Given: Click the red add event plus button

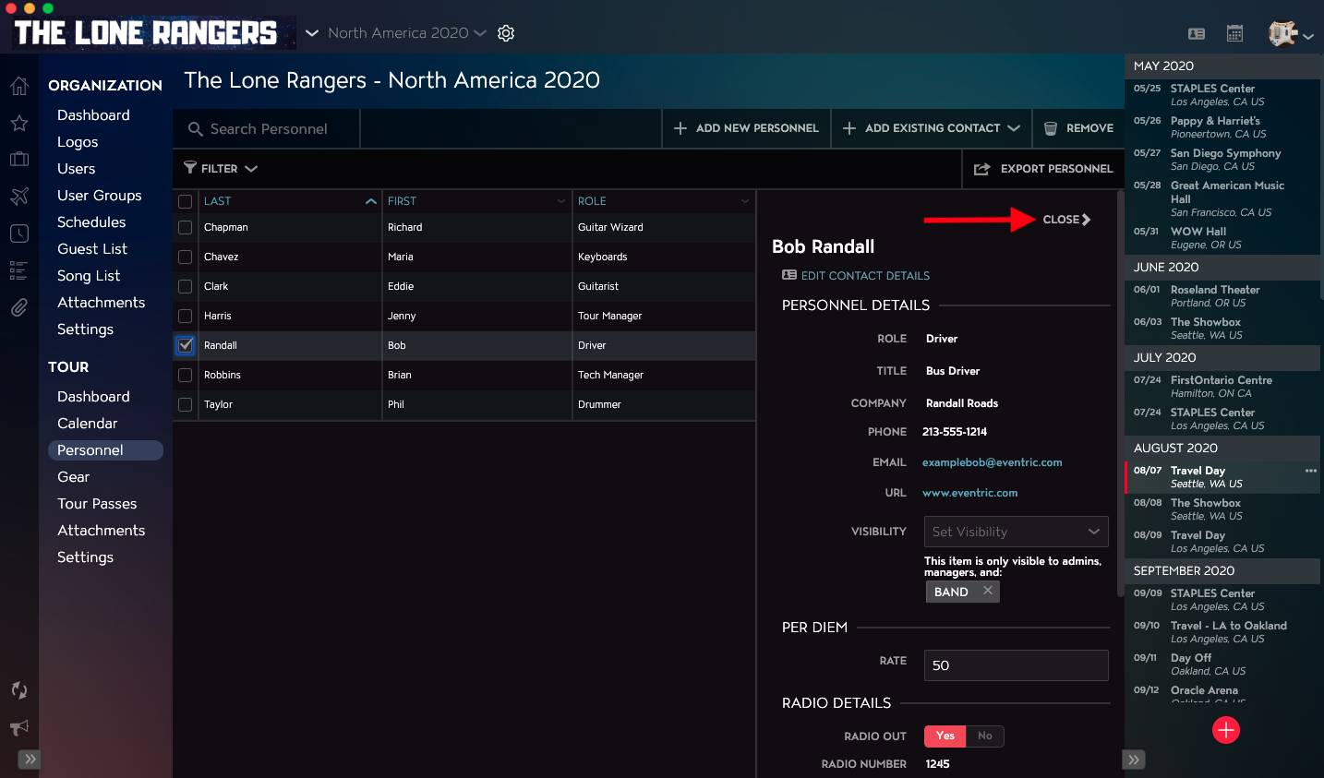Looking at the screenshot, I should (1226, 730).
